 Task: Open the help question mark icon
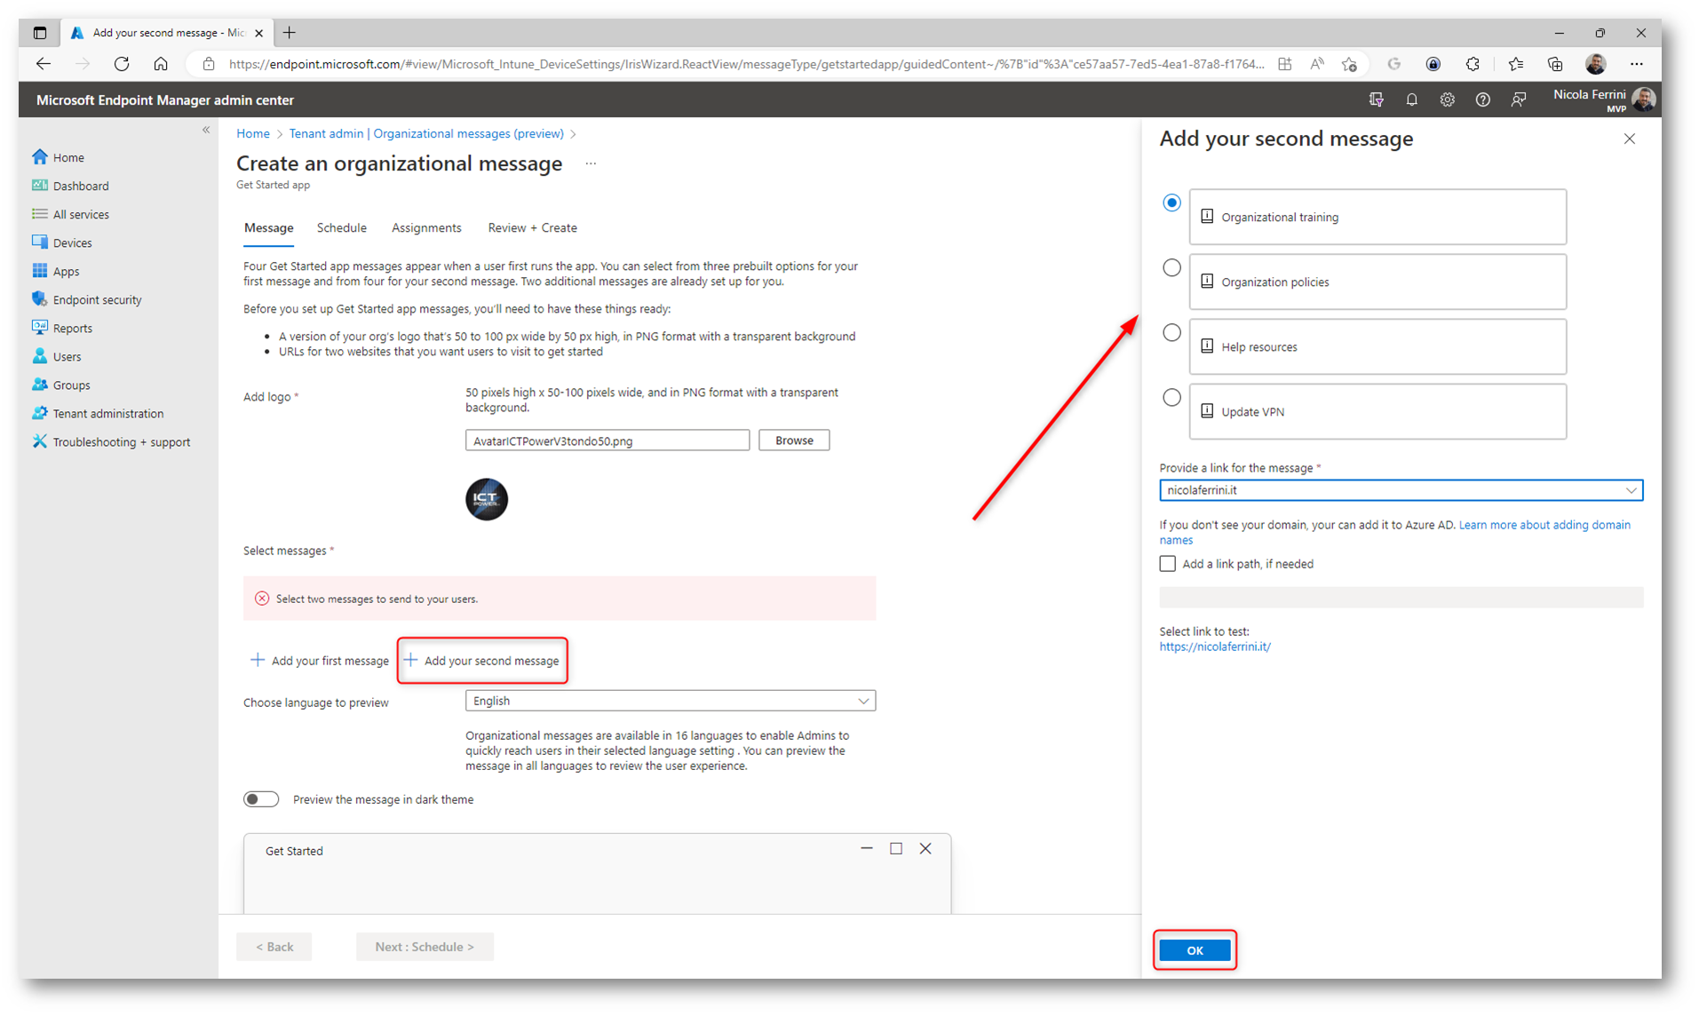pos(1482,99)
